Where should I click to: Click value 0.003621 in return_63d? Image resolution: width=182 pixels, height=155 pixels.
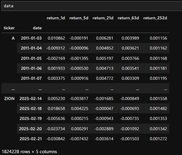pos(130,48)
